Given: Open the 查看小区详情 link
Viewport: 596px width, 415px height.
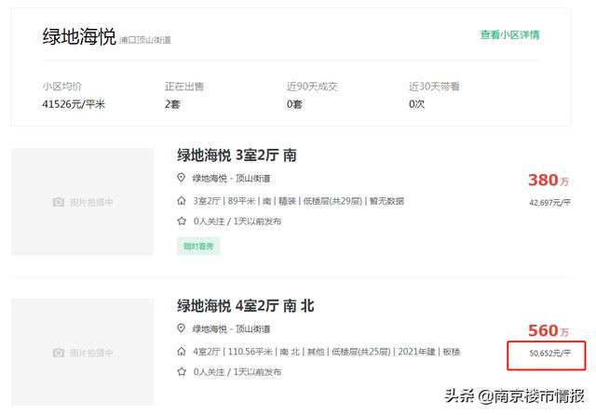Looking at the screenshot, I should 509,35.
